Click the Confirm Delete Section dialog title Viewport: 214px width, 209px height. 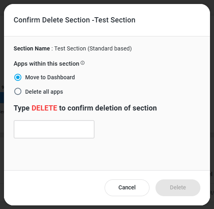click(75, 20)
